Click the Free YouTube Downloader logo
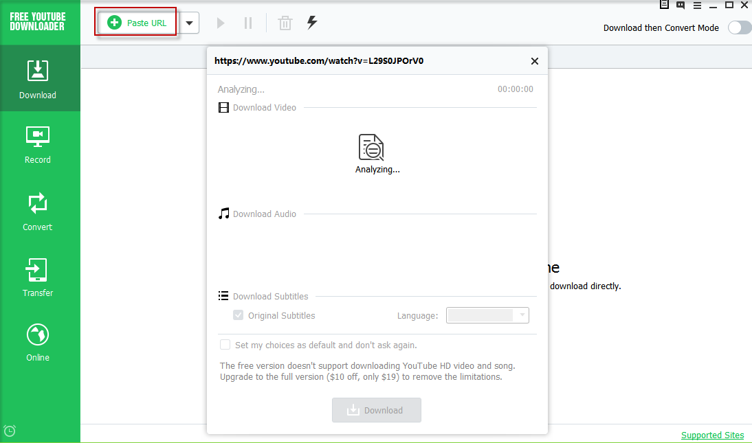752x443 pixels. click(37, 21)
